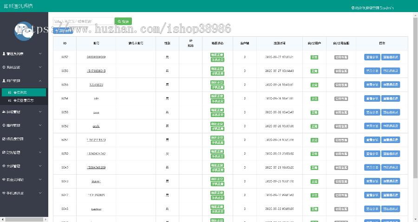The width and height of the screenshot is (418, 222).
Task: Click the person icon beside 管理员列表
Action: pos(4,54)
